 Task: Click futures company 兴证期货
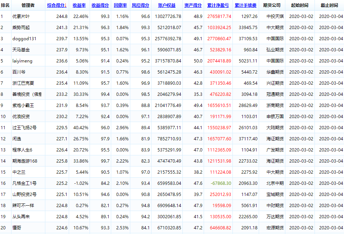(275, 83)
